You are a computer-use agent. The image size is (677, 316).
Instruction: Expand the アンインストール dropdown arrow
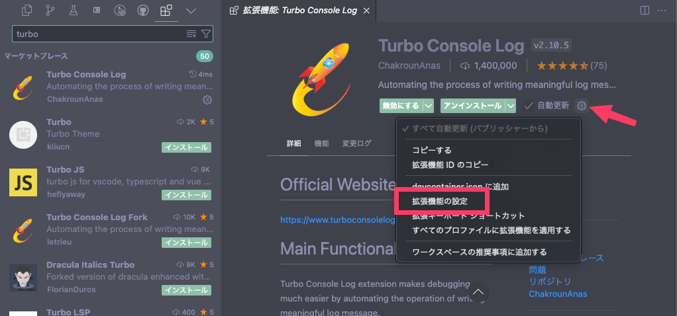511,106
